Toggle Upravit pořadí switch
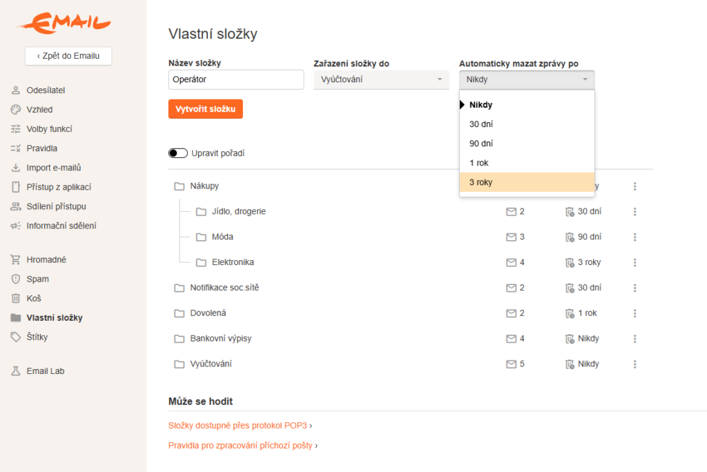Viewport: 707px width, 472px height. point(178,153)
